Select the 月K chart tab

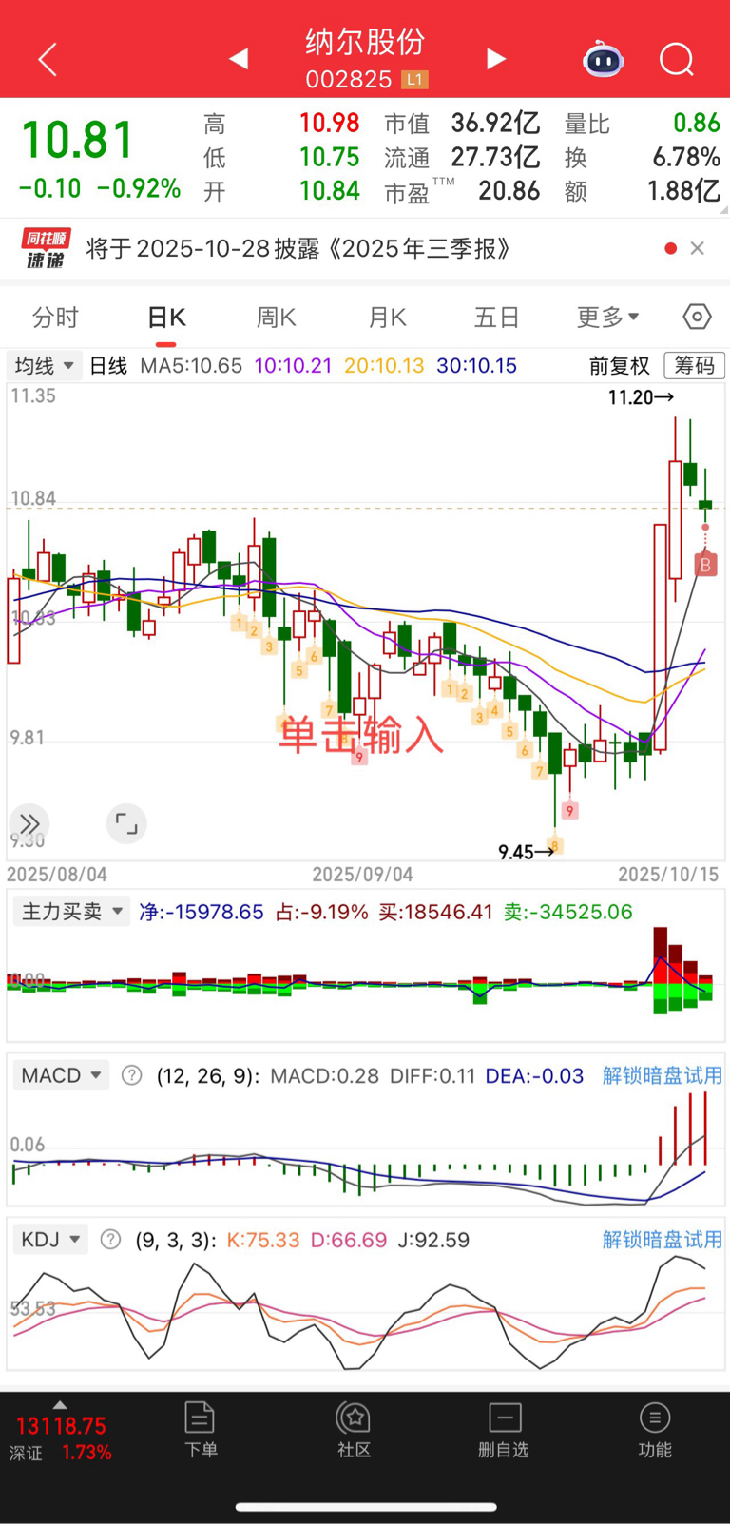point(387,317)
